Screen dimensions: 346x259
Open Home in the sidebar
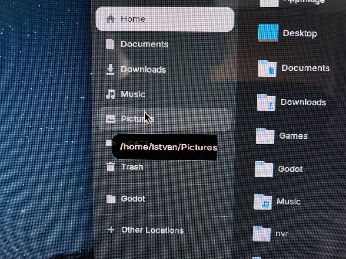[x=165, y=19]
